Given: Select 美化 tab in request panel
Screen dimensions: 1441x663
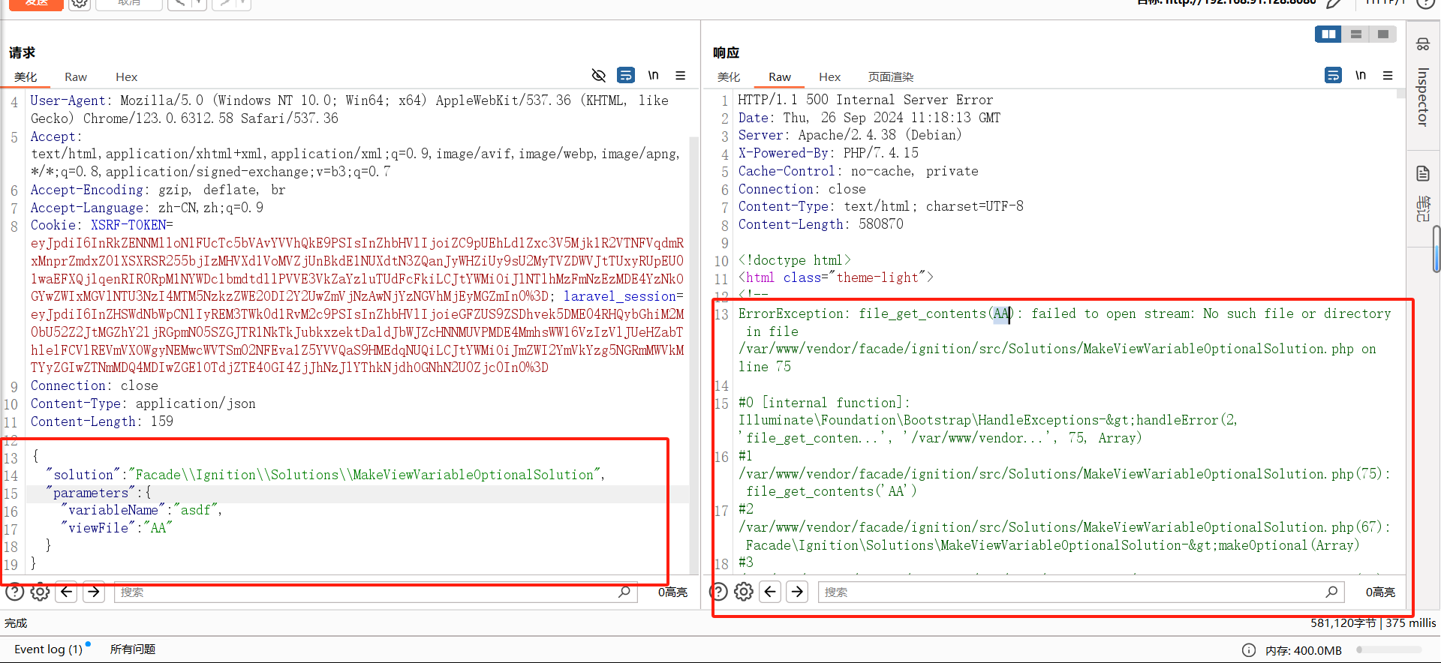Looking at the screenshot, I should [x=26, y=76].
